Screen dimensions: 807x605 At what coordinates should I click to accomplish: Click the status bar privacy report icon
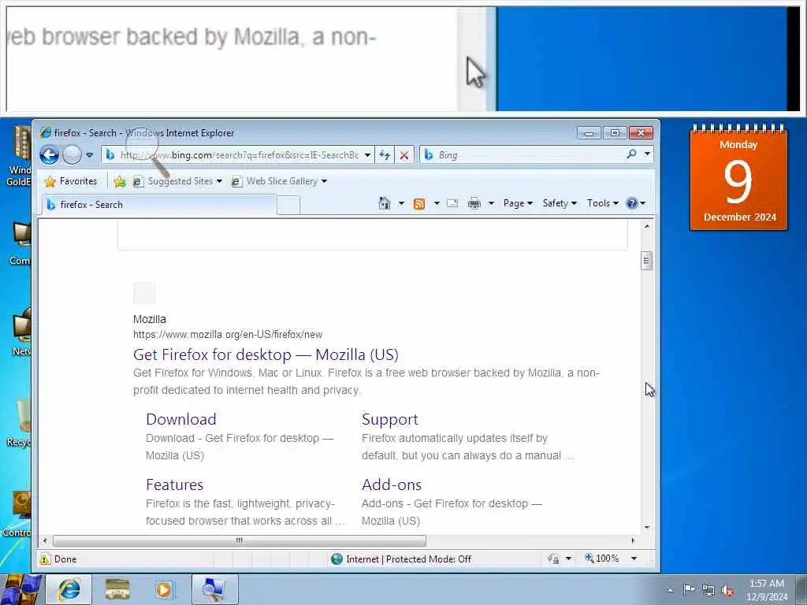tap(554, 559)
